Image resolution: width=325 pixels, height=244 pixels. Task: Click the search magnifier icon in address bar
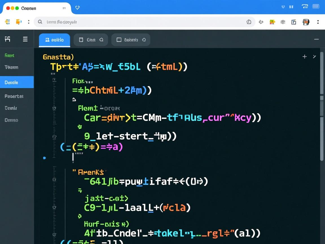40,22
